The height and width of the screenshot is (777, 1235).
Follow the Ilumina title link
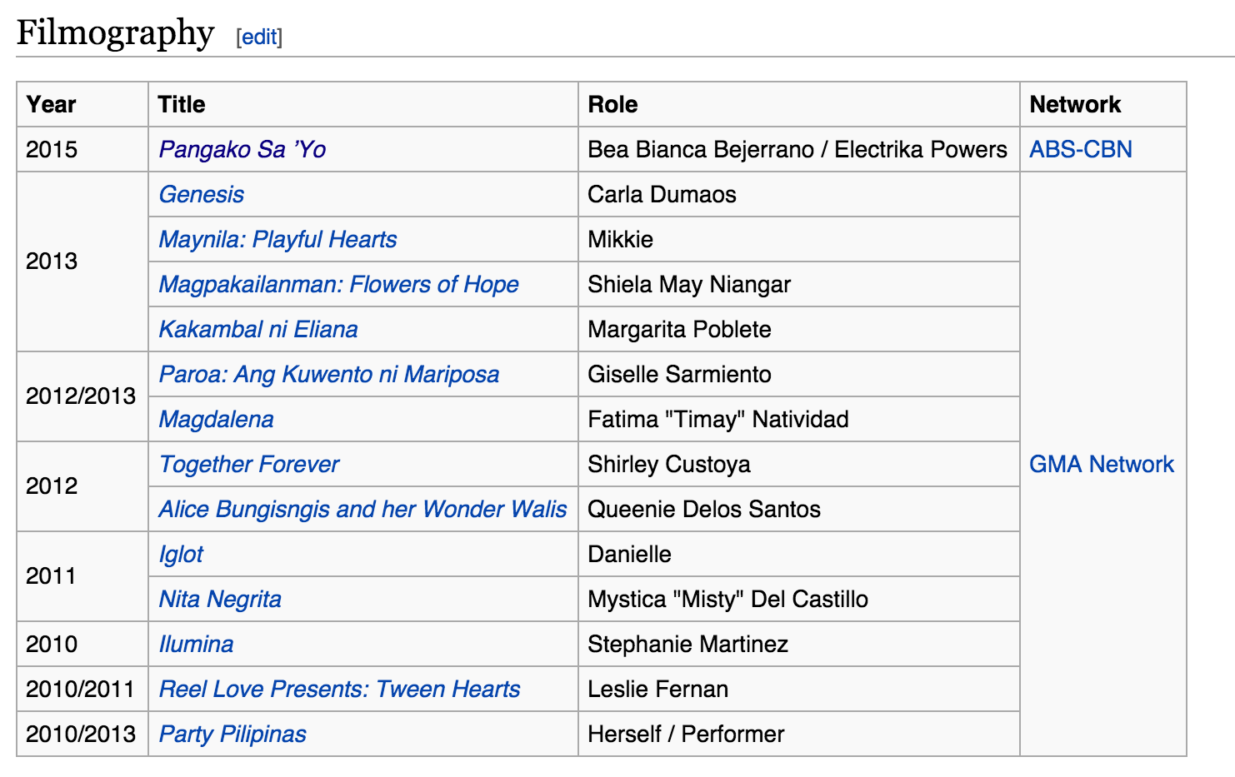(x=196, y=645)
